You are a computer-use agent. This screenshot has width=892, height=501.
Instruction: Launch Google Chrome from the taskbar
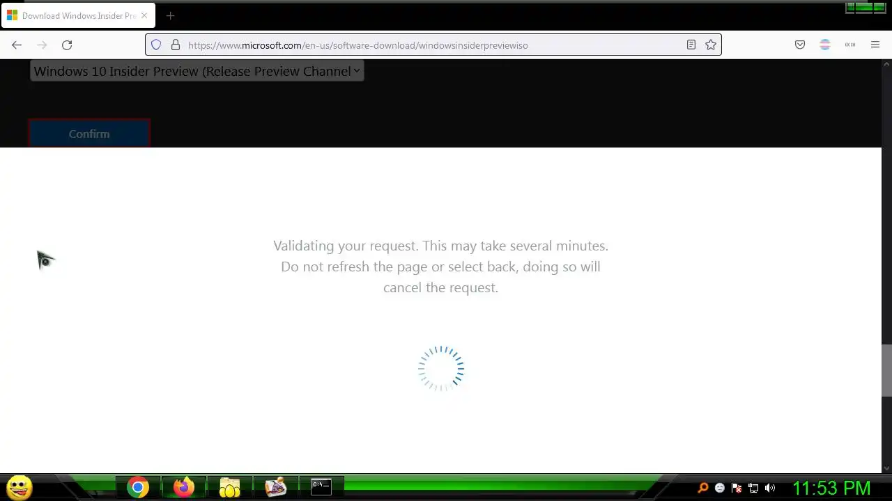pyautogui.click(x=138, y=488)
